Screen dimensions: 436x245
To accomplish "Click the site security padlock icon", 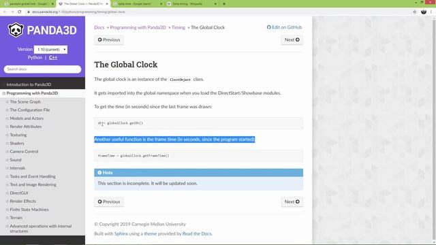I will coord(29,12).
